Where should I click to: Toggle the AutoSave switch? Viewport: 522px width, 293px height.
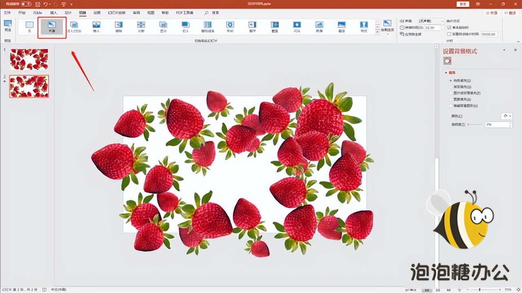[26, 4]
